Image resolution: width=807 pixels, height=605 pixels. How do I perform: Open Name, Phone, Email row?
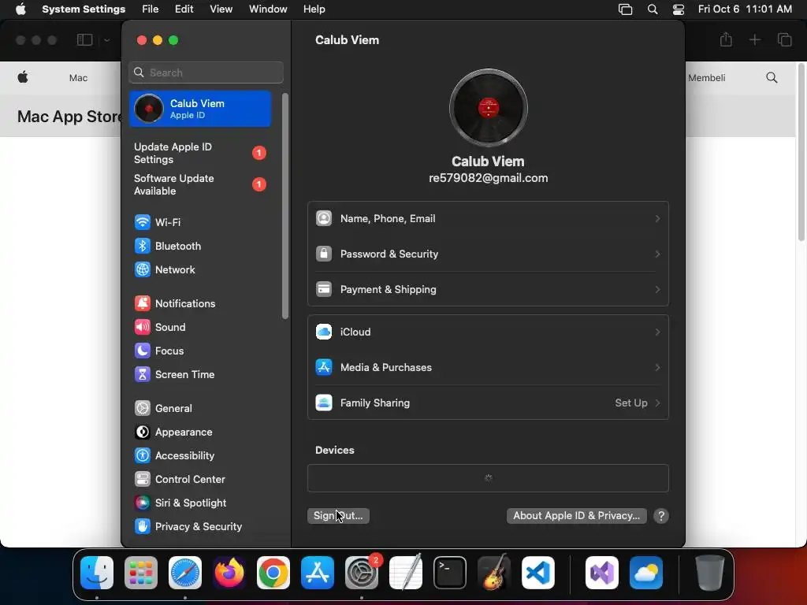coord(488,219)
